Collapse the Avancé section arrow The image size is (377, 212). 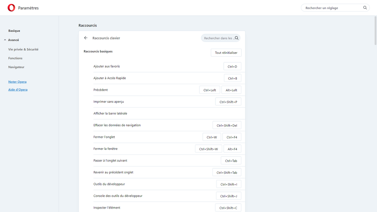point(5,40)
